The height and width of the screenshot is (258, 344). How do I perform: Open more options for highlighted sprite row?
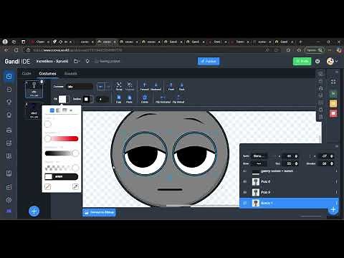click(x=336, y=203)
